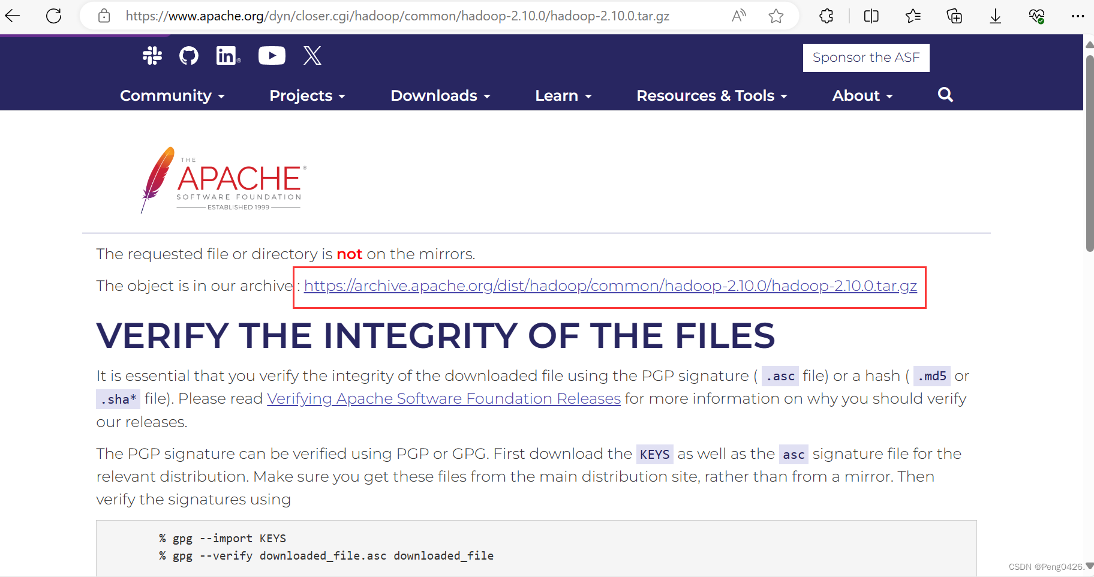Open Browser Essentials heart icon
The width and height of the screenshot is (1094, 577).
tap(1037, 16)
